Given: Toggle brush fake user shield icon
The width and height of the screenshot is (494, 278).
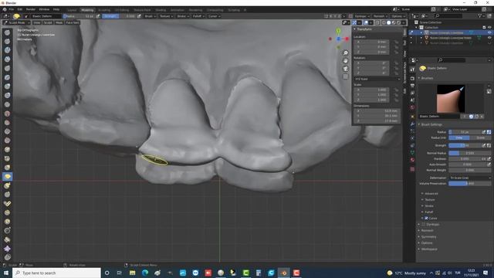Looking at the screenshot, I should [471, 117].
